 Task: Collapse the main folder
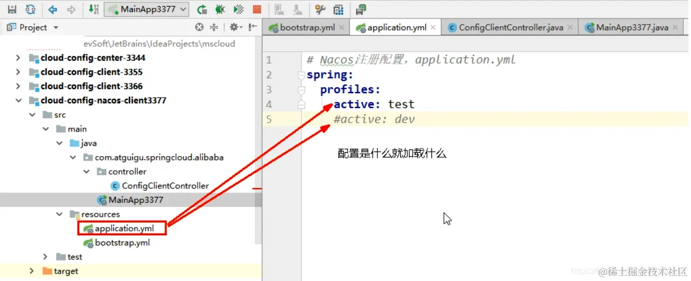tap(46, 129)
